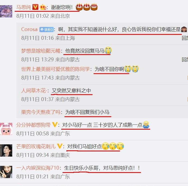The width and height of the screenshot is (188, 186).
Task: Open the 梦想是嫁给鄭元暢 username link
Action: point(41,51)
